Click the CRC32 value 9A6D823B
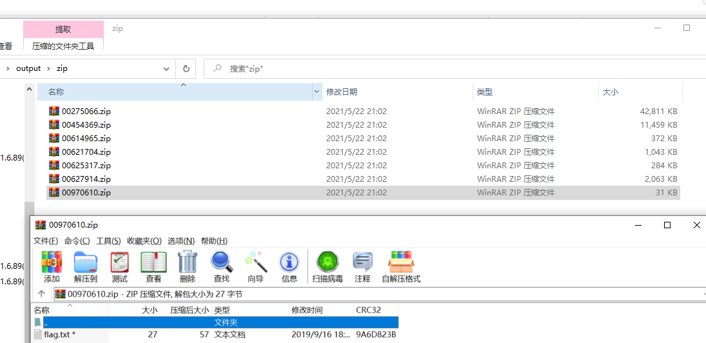 click(376, 335)
